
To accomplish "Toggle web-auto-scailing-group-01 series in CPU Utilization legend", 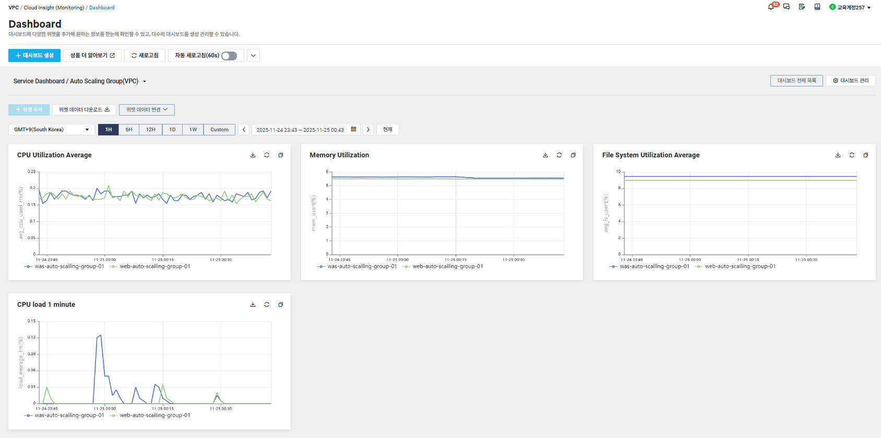I will 150,267.
